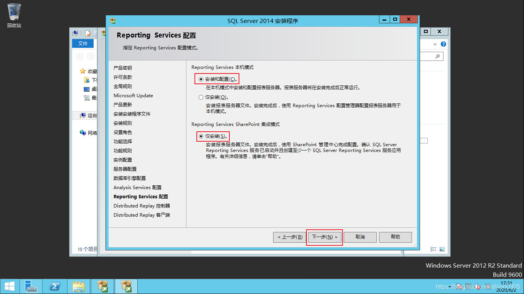The width and height of the screenshot is (524, 294).
Task: Go back with the 上一步(B) button
Action: 290,237
